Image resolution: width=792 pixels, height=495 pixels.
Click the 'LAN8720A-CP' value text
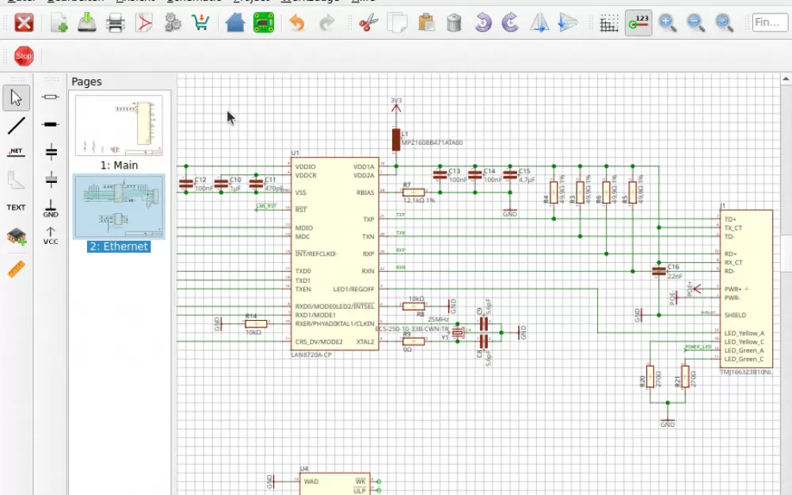pos(311,355)
